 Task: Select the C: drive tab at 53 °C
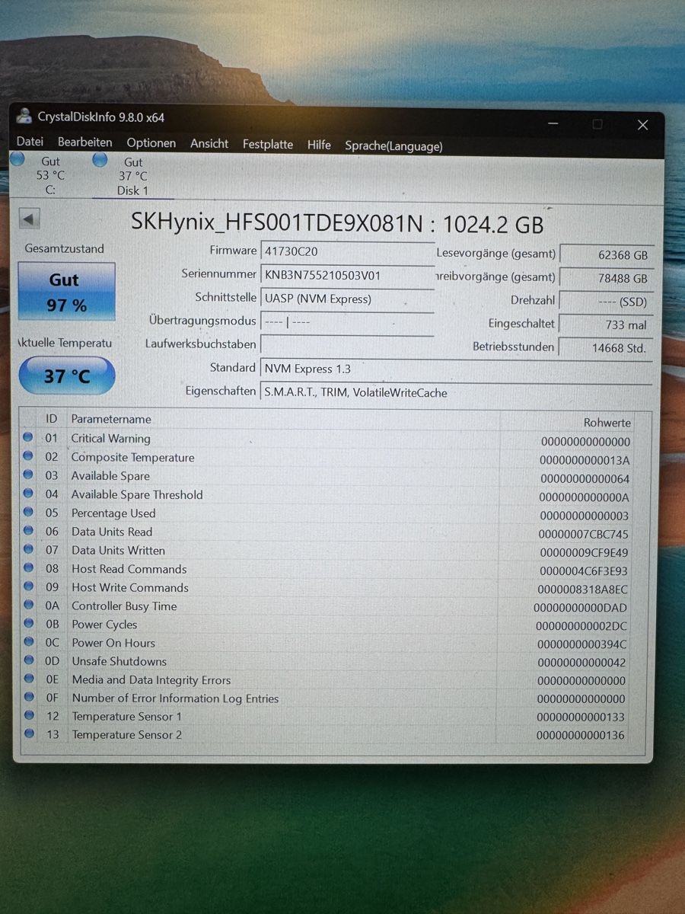50,175
